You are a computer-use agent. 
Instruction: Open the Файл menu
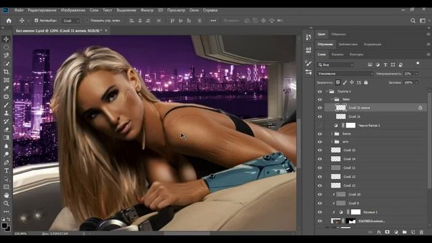coord(19,10)
